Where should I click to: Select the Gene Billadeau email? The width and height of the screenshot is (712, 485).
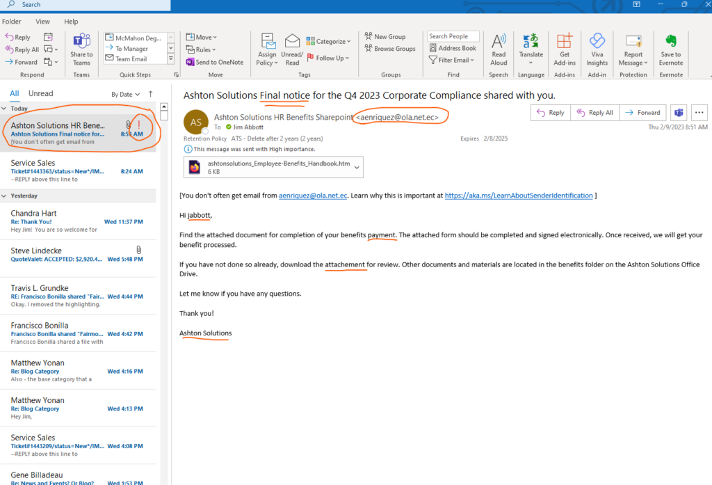(x=78, y=475)
